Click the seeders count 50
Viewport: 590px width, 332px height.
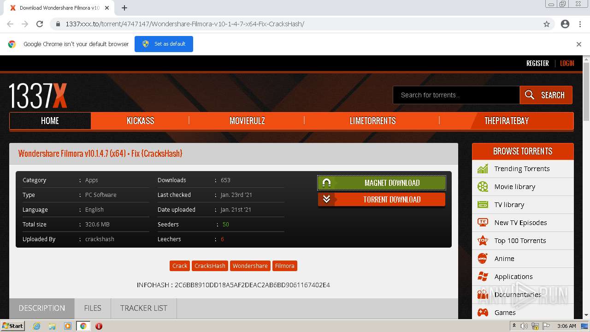(225, 224)
